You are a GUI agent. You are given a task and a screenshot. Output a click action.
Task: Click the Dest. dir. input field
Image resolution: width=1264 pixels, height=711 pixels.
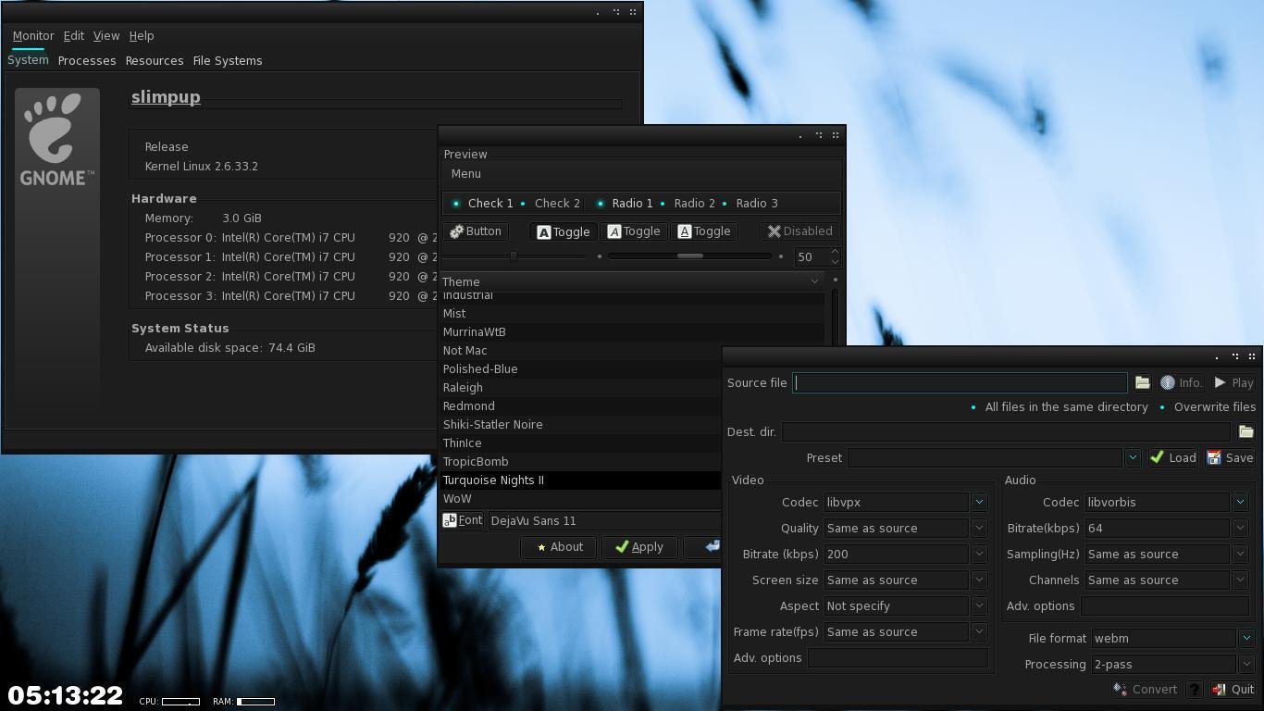[x=1006, y=431]
